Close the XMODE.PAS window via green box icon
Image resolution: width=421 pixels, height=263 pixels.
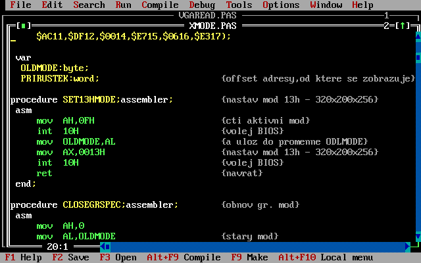(x=24, y=26)
